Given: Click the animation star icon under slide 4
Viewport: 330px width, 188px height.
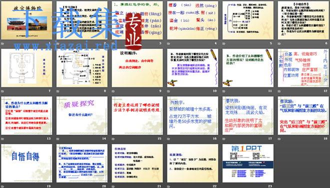Looking at the screenshot, I should click(x=168, y=43).
